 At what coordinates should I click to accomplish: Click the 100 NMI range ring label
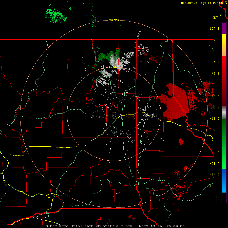[x=114, y=20]
